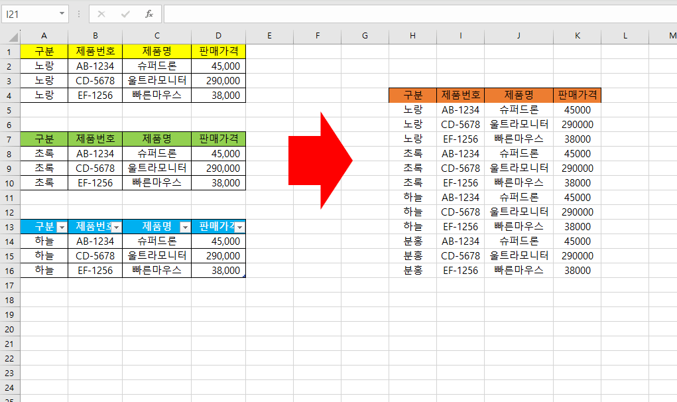Select column E header

pyautogui.click(x=269, y=36)
